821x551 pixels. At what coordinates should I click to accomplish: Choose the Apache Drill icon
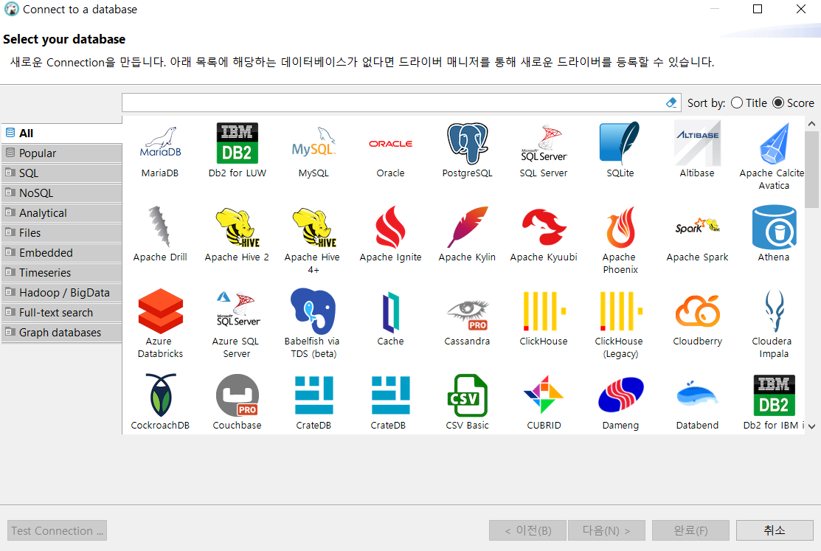pyautogui.click(x=160, y=226)
